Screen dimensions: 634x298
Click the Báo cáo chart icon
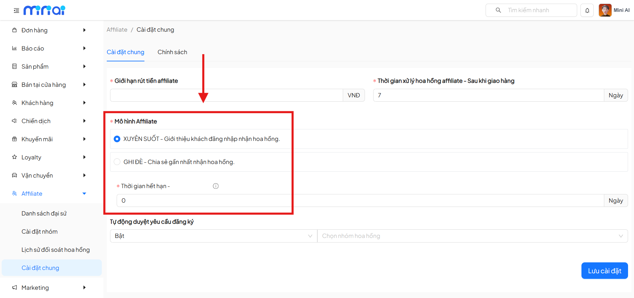[x=15, y=48]
